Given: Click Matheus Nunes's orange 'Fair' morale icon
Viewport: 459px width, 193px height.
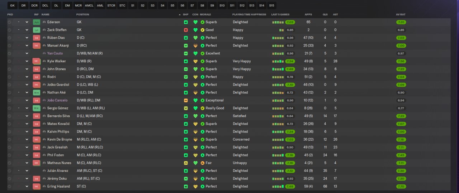Looking at the screenshot, I should pos(203,163).
